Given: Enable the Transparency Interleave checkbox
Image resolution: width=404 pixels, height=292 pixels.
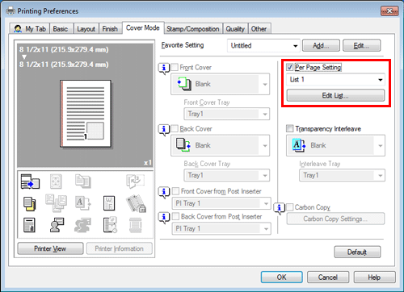Looking at the screenshot, I should pos(289,128).
